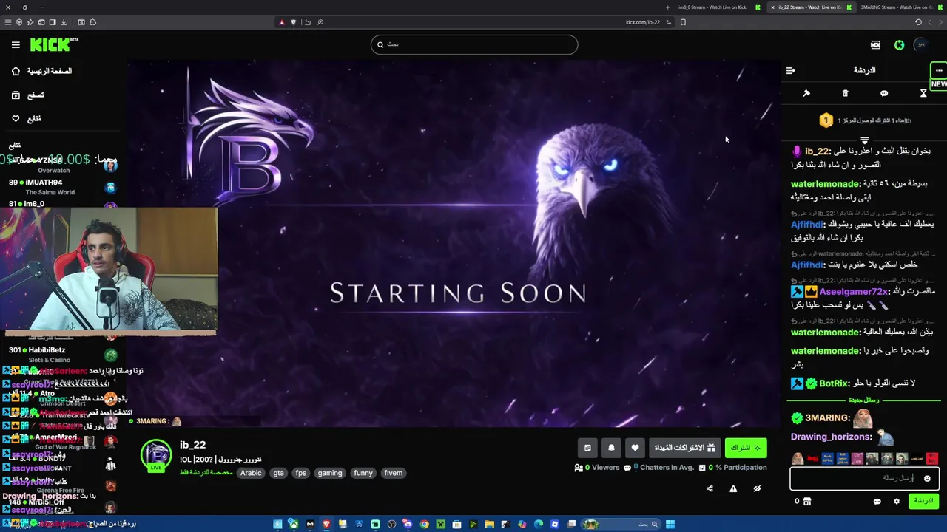Click the theater mode icon in header
This screenshot has width=947, height=532.
875,45
